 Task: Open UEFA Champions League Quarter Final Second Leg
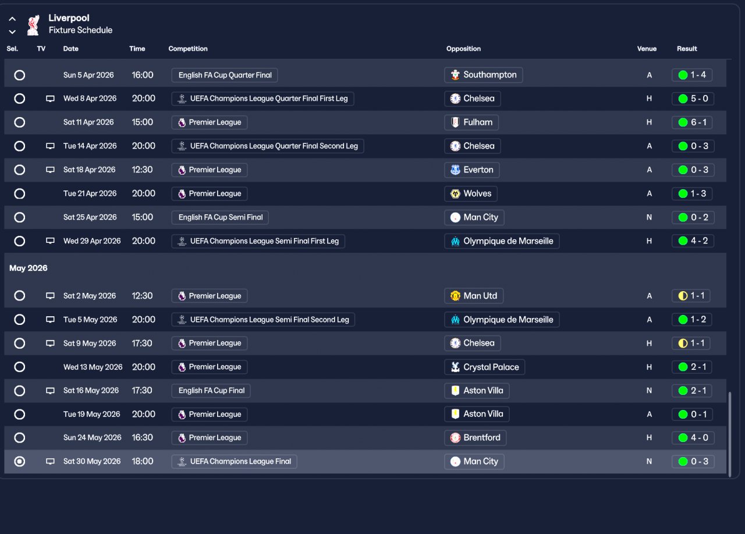pos(268,146)
